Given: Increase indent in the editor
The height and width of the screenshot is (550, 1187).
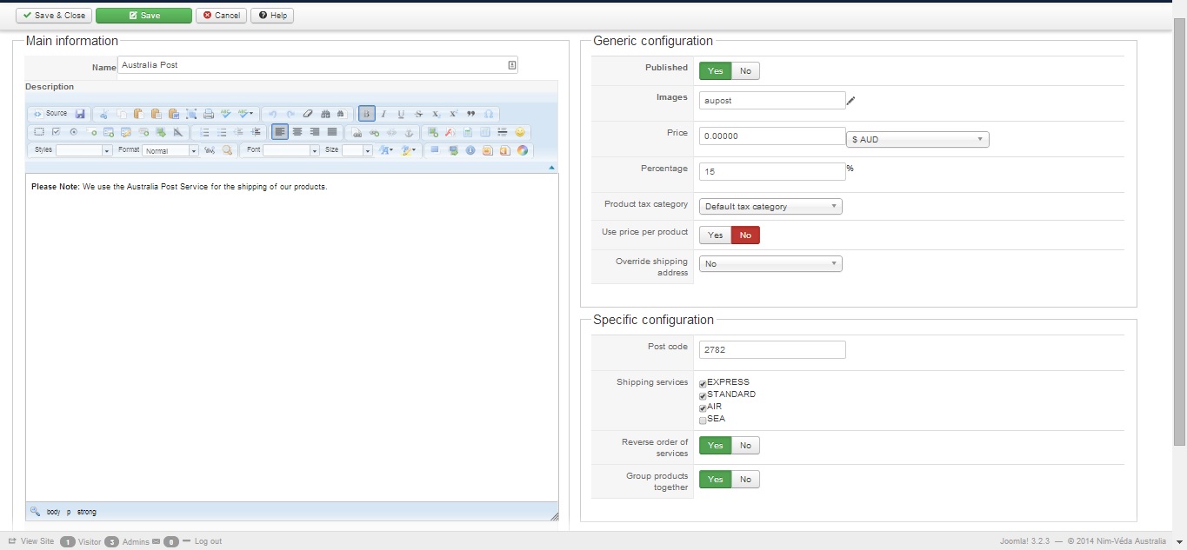Looking at the screenshot, I should click(x=256, y=132).
